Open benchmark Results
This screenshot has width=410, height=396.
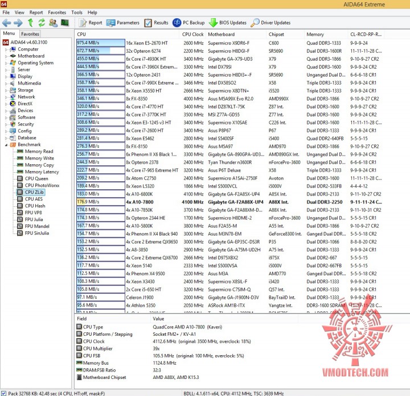(157, 23)
